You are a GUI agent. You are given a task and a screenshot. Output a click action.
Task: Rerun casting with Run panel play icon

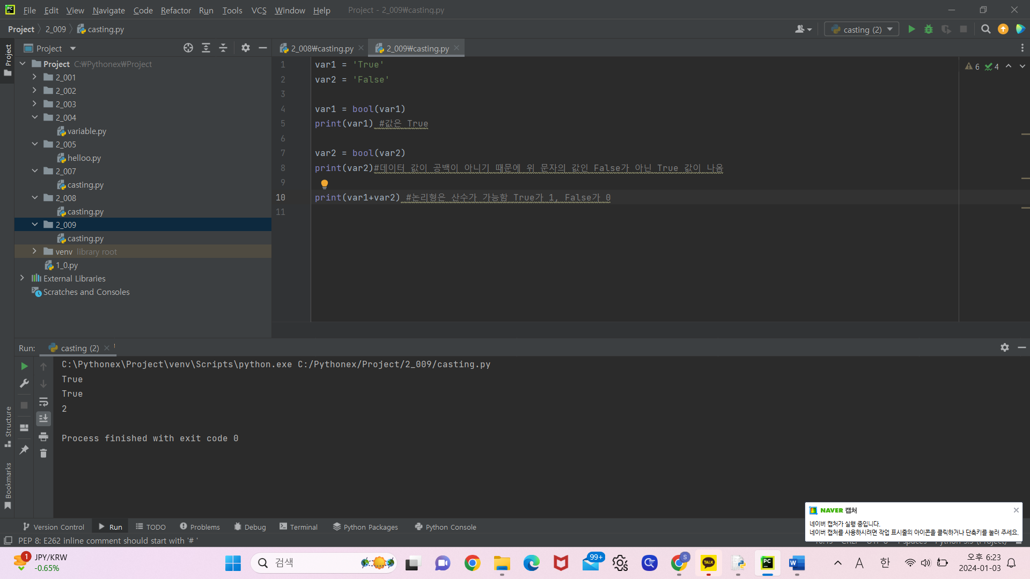pyautogui.click(x=24, y=366)
